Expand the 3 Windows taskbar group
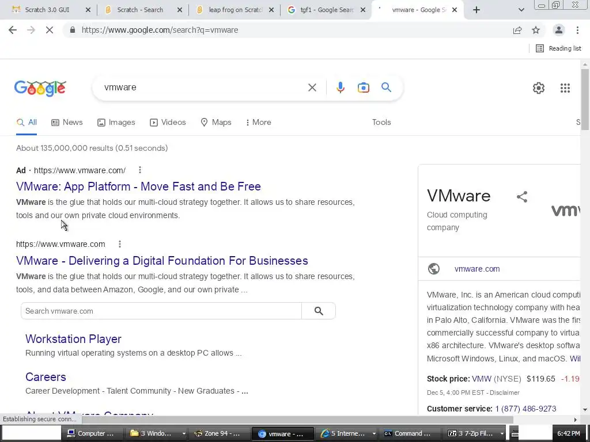 click(184, 433)
